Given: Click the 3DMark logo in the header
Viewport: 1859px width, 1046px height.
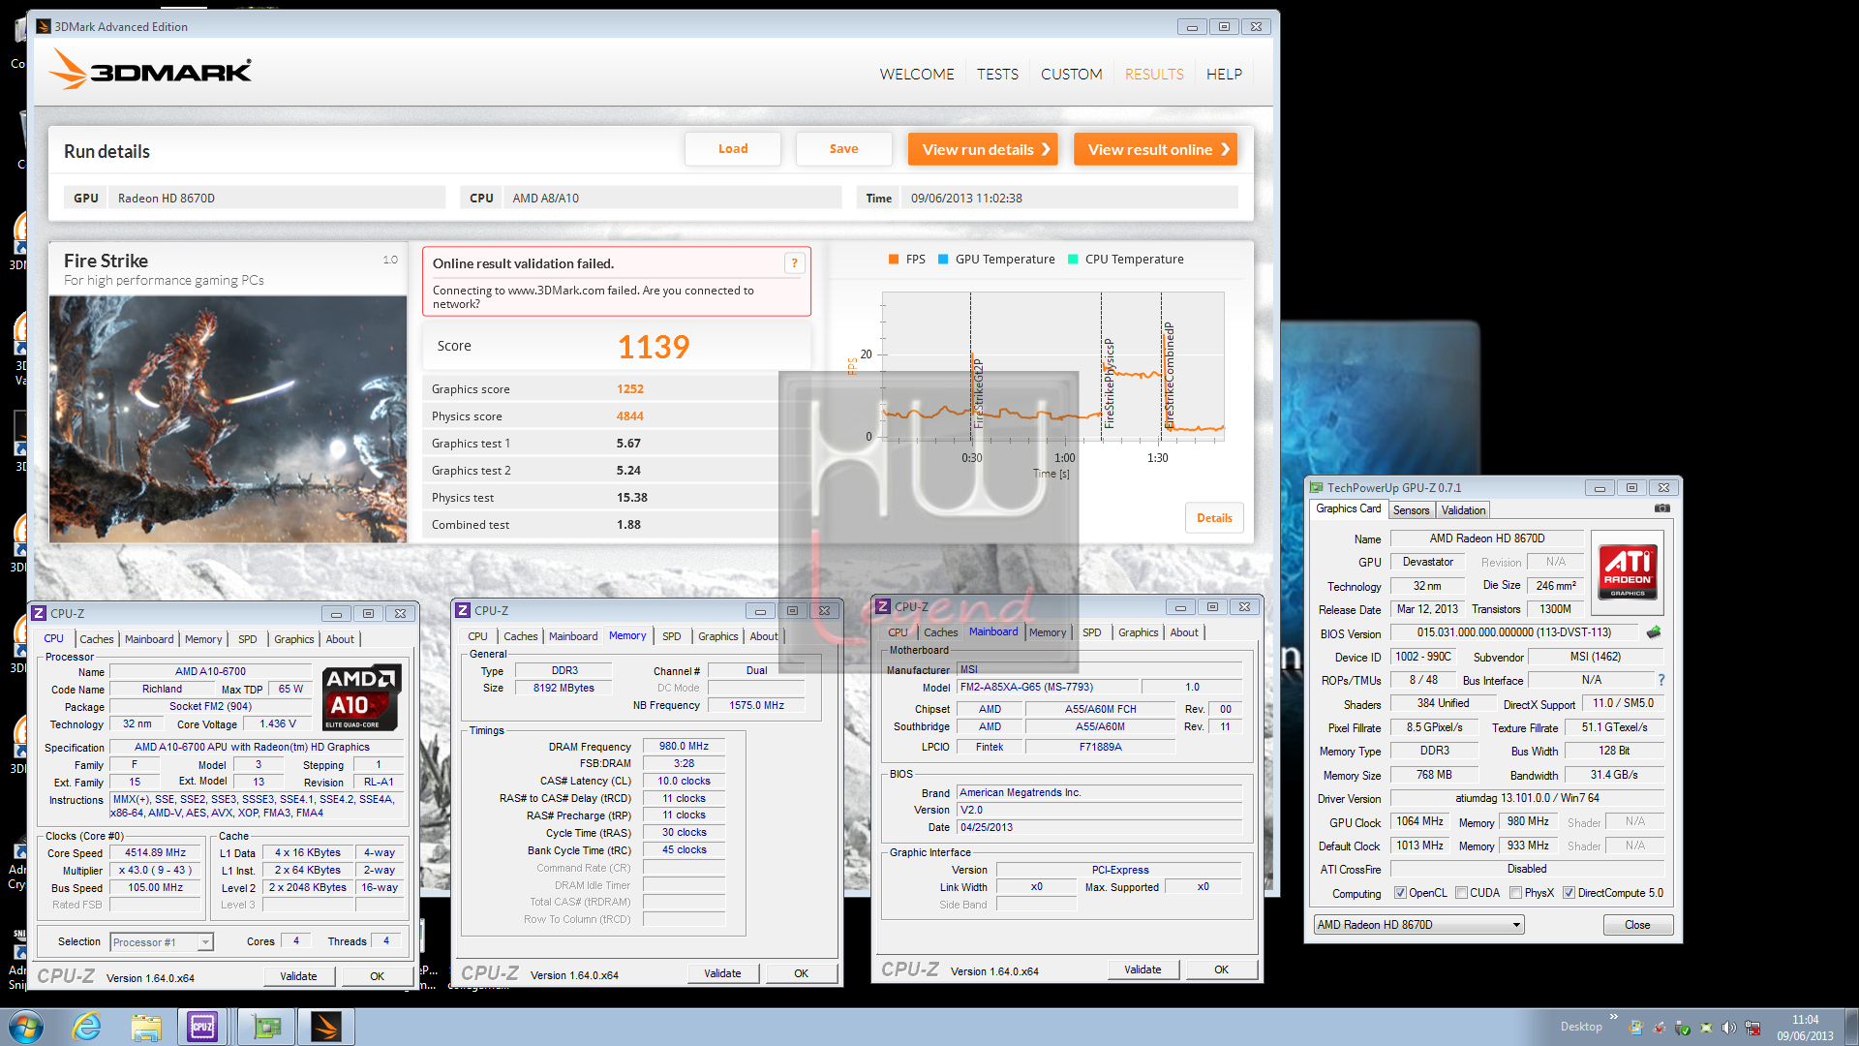Looking at the screenshot, I should click(x=150, y=70).
